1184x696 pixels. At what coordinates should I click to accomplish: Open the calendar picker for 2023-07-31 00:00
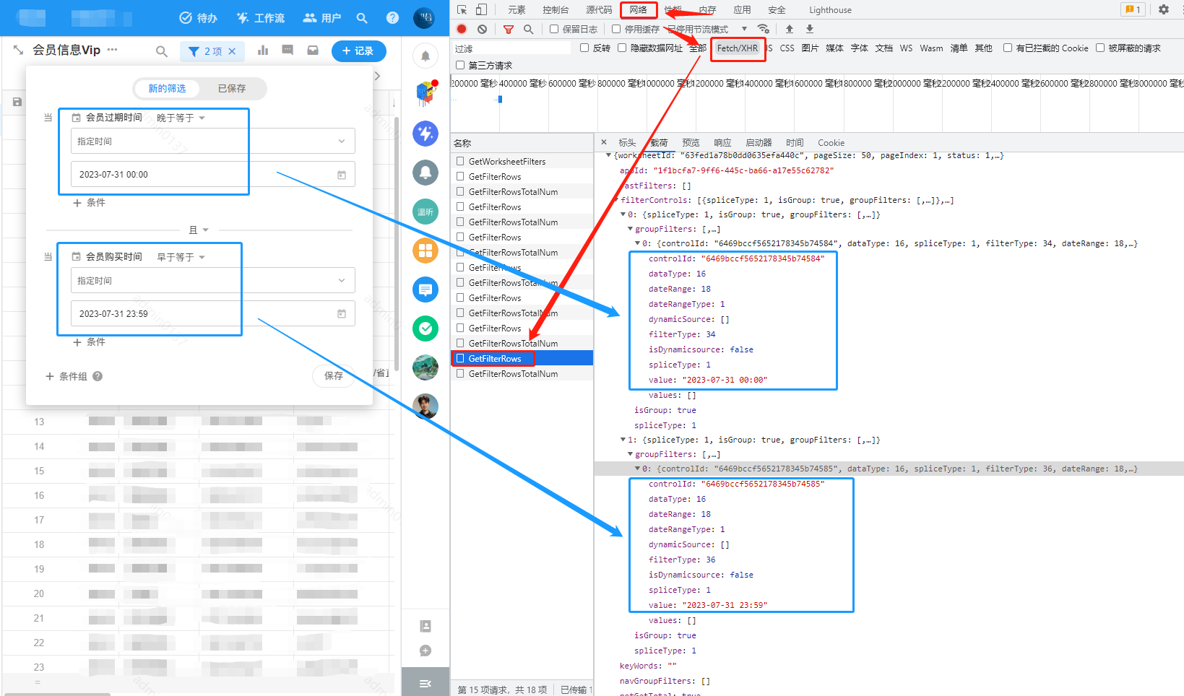[x=342, y=175]
